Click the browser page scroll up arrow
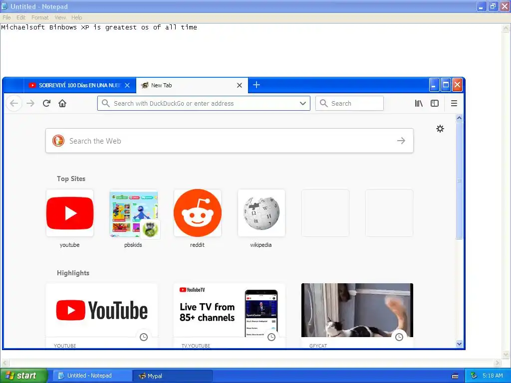 point(459,118)
